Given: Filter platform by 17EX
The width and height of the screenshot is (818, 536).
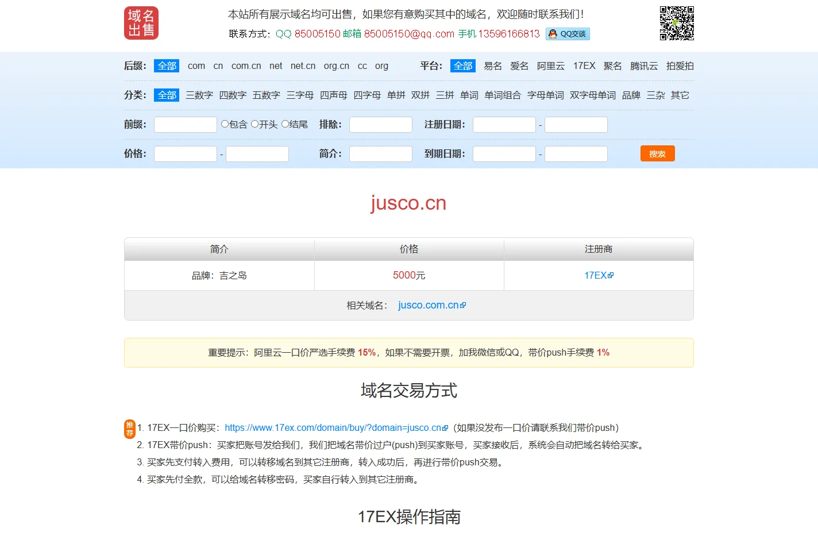Looking at the screenshot, I should (x=584, y=66).
